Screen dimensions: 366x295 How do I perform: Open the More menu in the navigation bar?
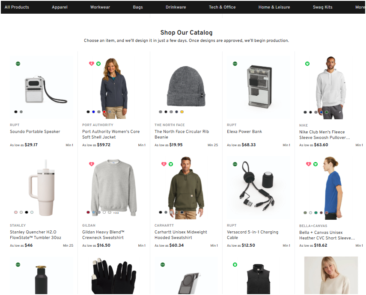360,7
